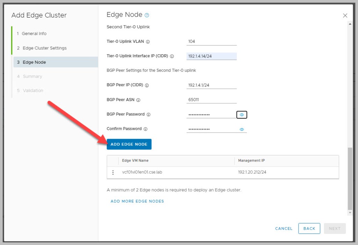Click info icon next to BGP Peer IP
The image size is (358, 245).
coord(147,85)
